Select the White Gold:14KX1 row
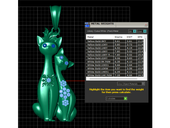Screen dimensions: 170x128 (x=115, y=72)
